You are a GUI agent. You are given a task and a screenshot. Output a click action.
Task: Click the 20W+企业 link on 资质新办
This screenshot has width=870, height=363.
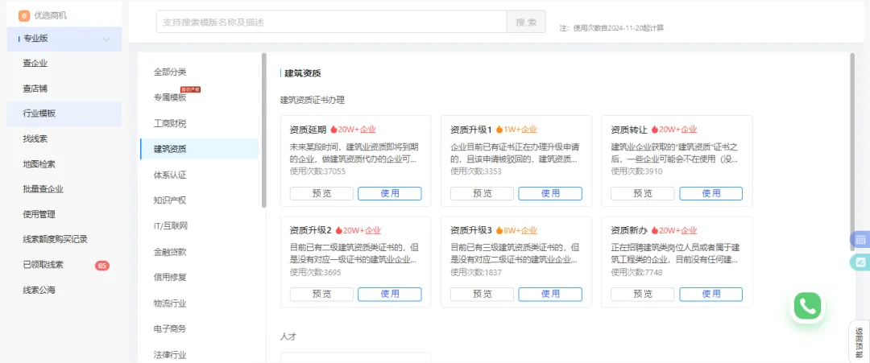click(x=678, y=230)
